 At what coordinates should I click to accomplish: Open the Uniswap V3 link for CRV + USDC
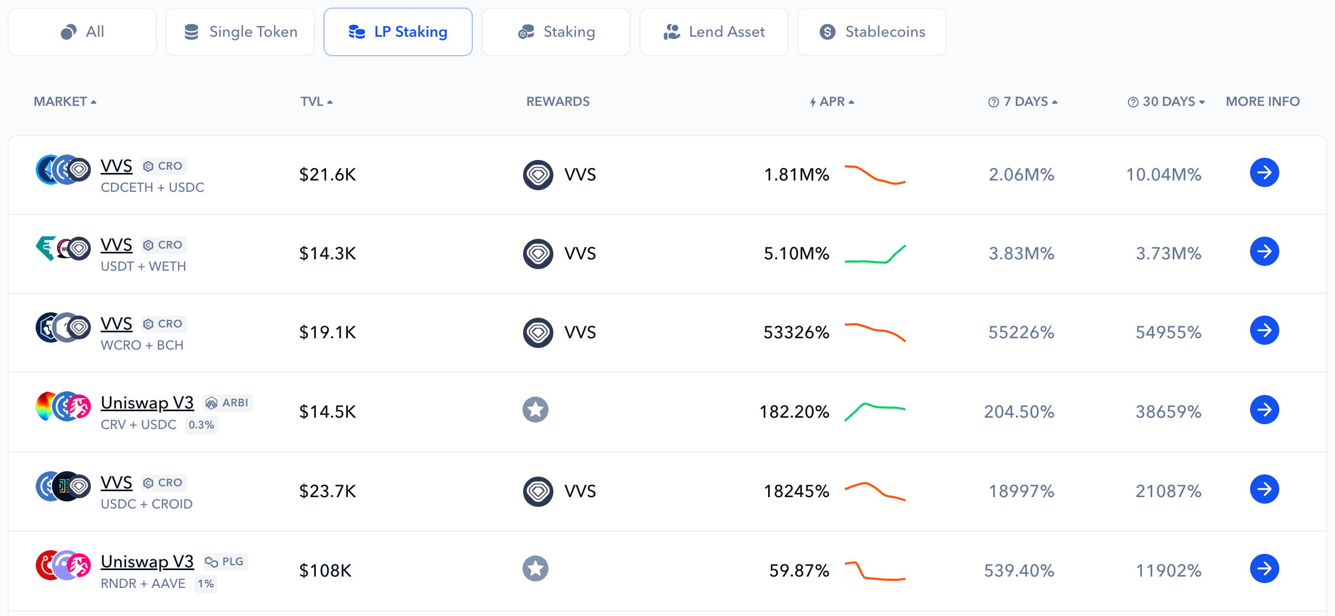coord(147,403)
